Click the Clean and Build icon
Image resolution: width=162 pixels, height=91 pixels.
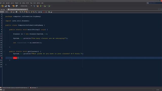click(x=37, y=6)
